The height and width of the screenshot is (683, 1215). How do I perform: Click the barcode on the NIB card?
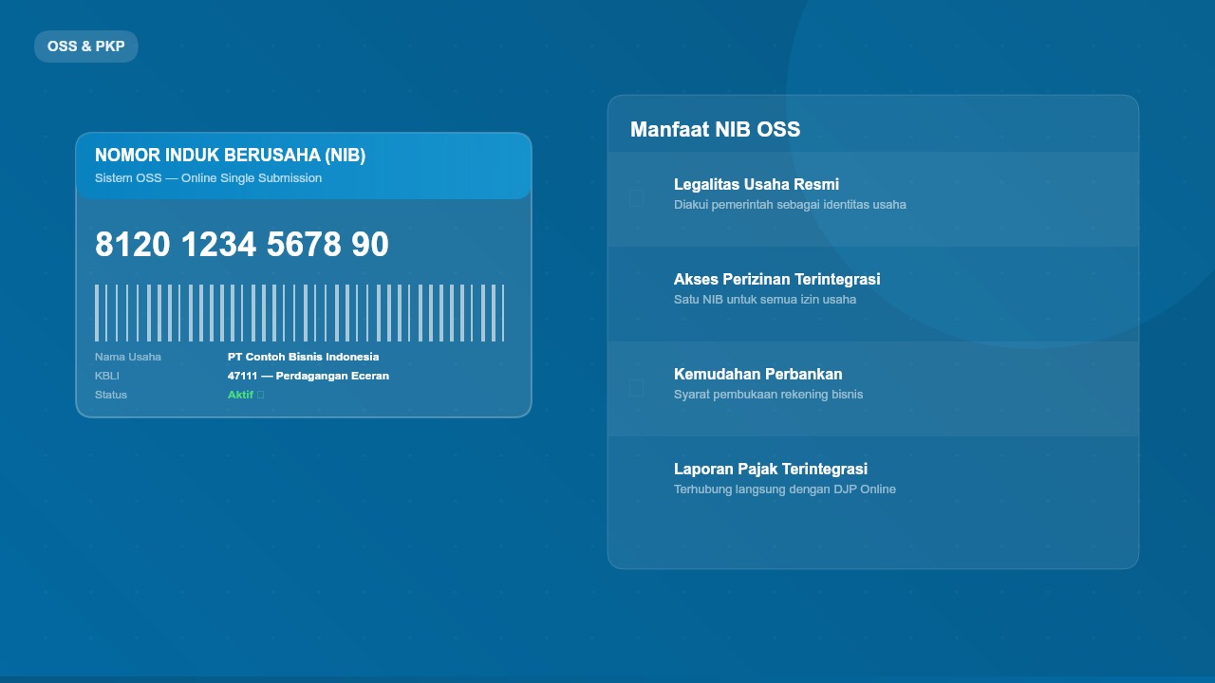click(300, 313)
